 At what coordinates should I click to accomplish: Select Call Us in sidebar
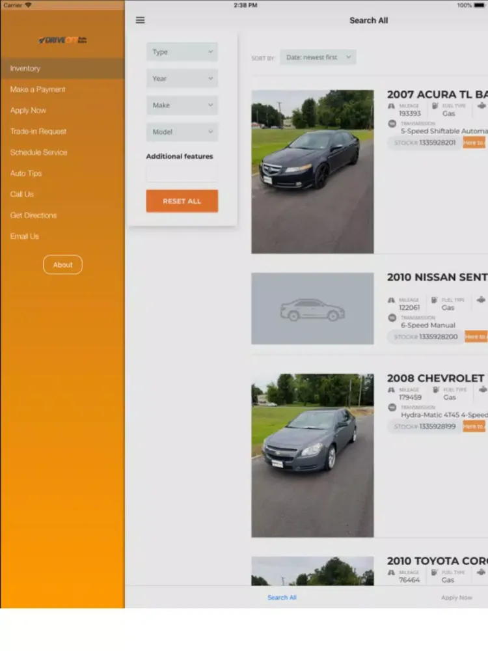62,194
